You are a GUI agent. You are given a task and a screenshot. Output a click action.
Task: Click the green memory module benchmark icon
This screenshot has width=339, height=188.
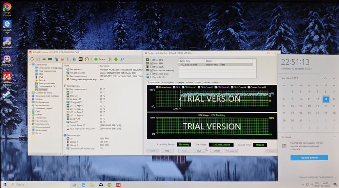click(50, 59)
